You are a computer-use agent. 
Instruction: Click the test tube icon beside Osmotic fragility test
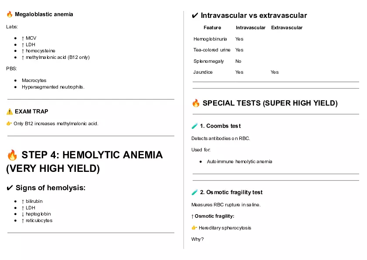[x=194, y=192]
